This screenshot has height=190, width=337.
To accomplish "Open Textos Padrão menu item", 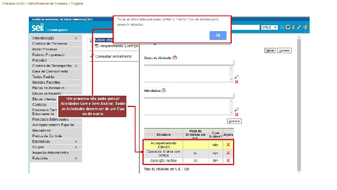I will click(56, 77).
